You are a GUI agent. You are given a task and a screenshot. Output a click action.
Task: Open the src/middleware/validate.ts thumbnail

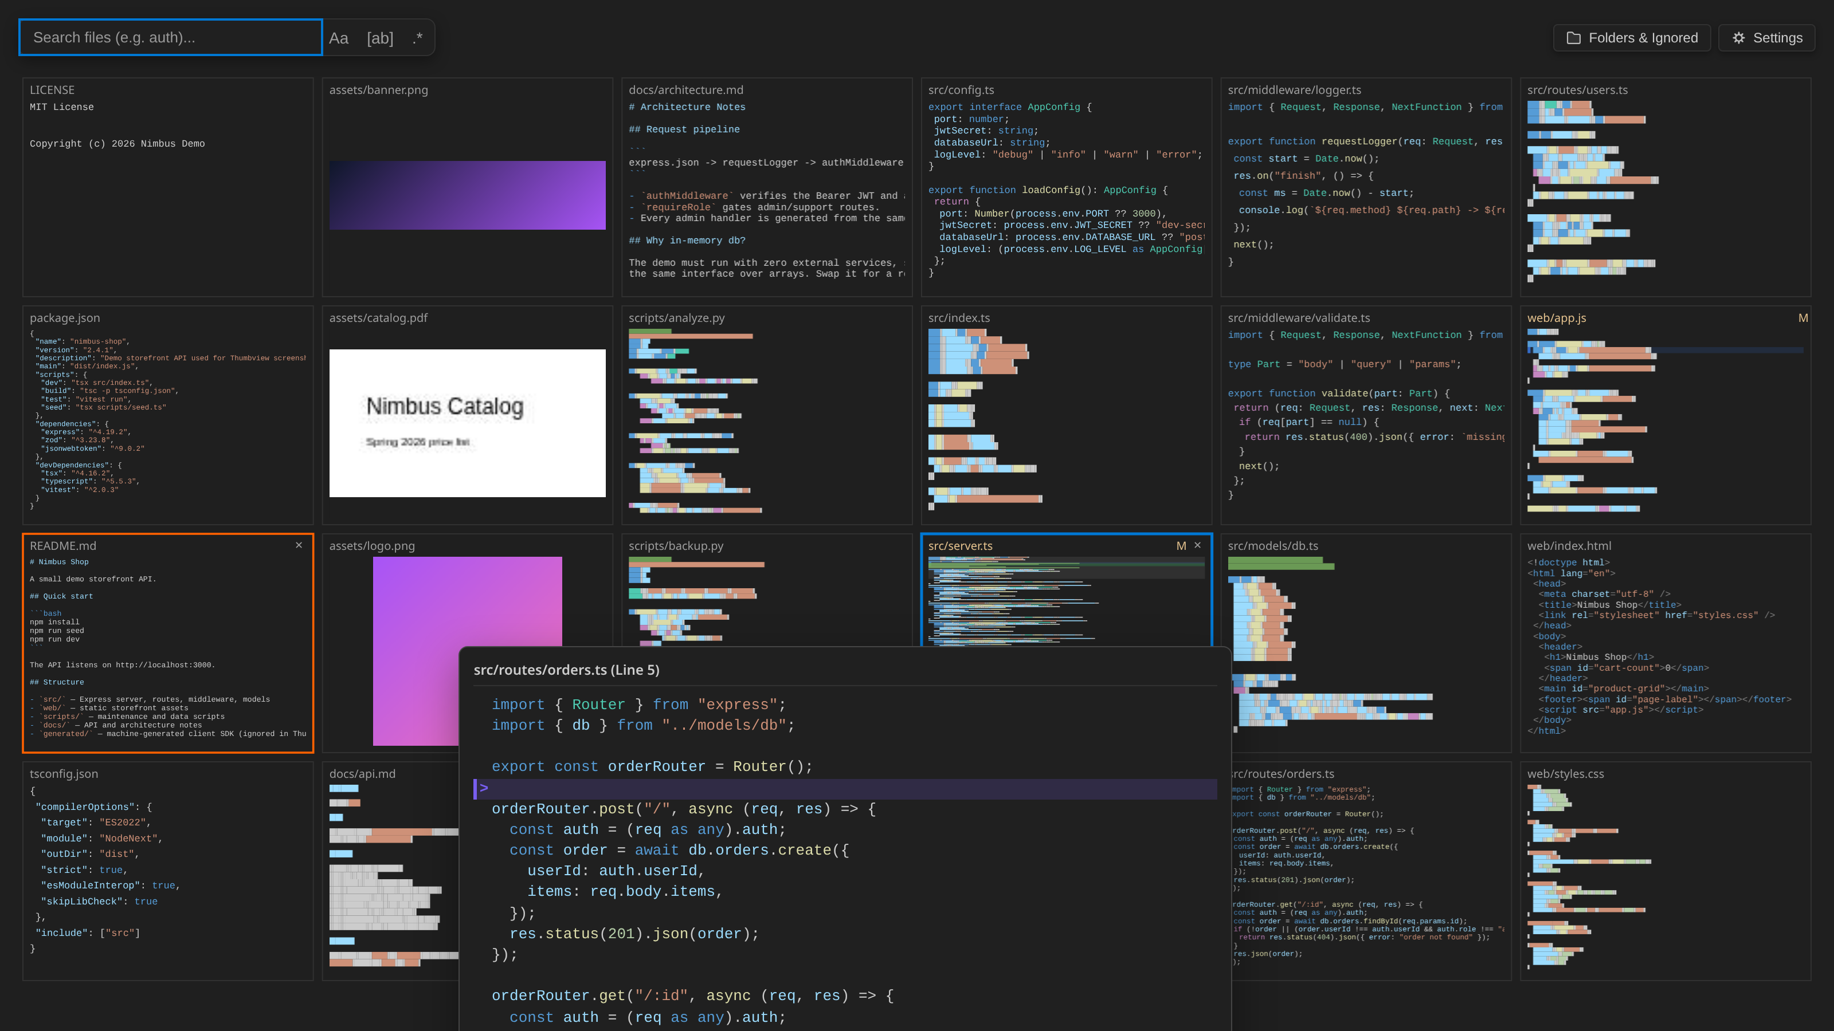1366,415
